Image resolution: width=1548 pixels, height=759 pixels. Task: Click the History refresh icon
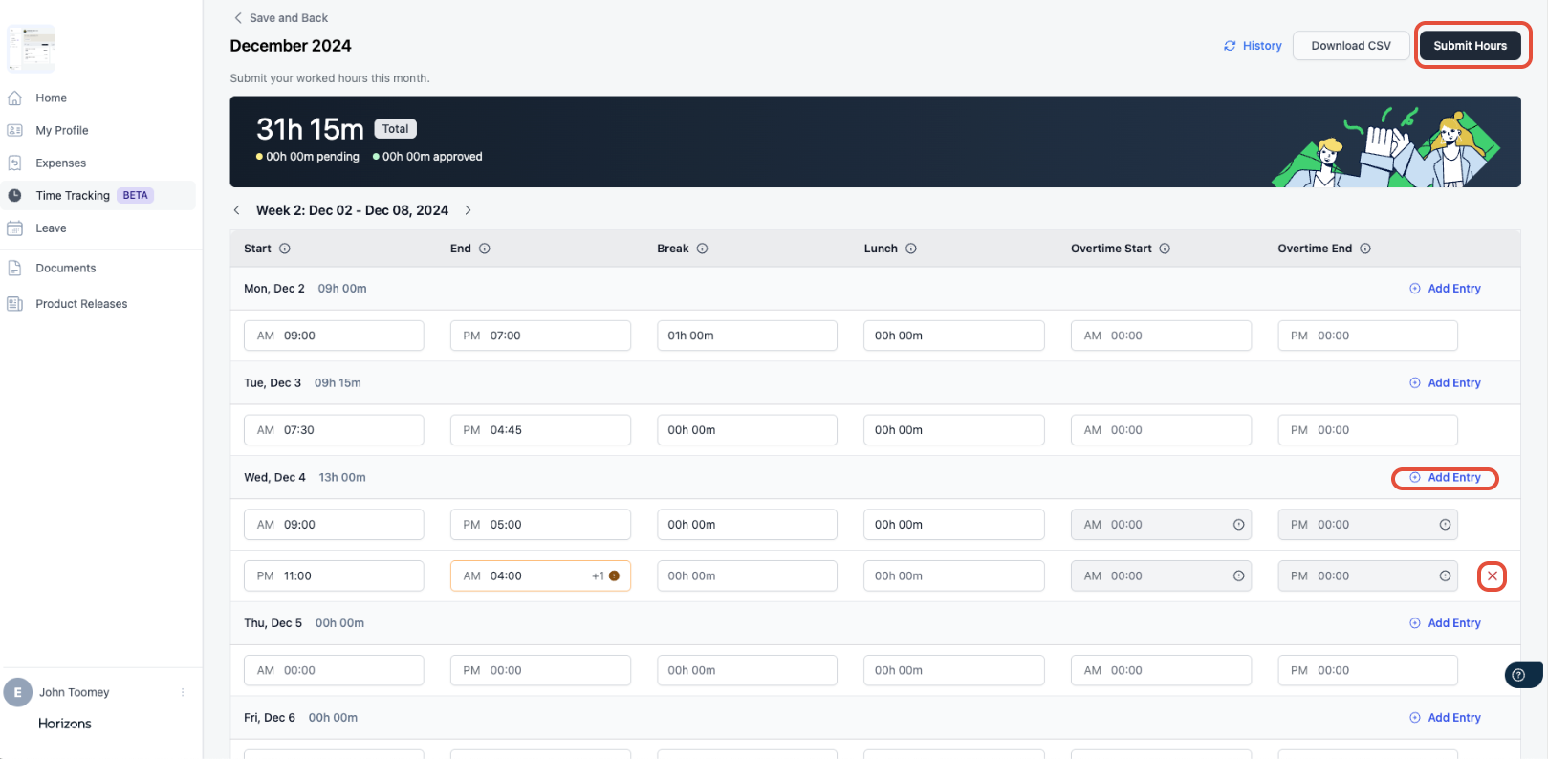(x=1230, y=46)
